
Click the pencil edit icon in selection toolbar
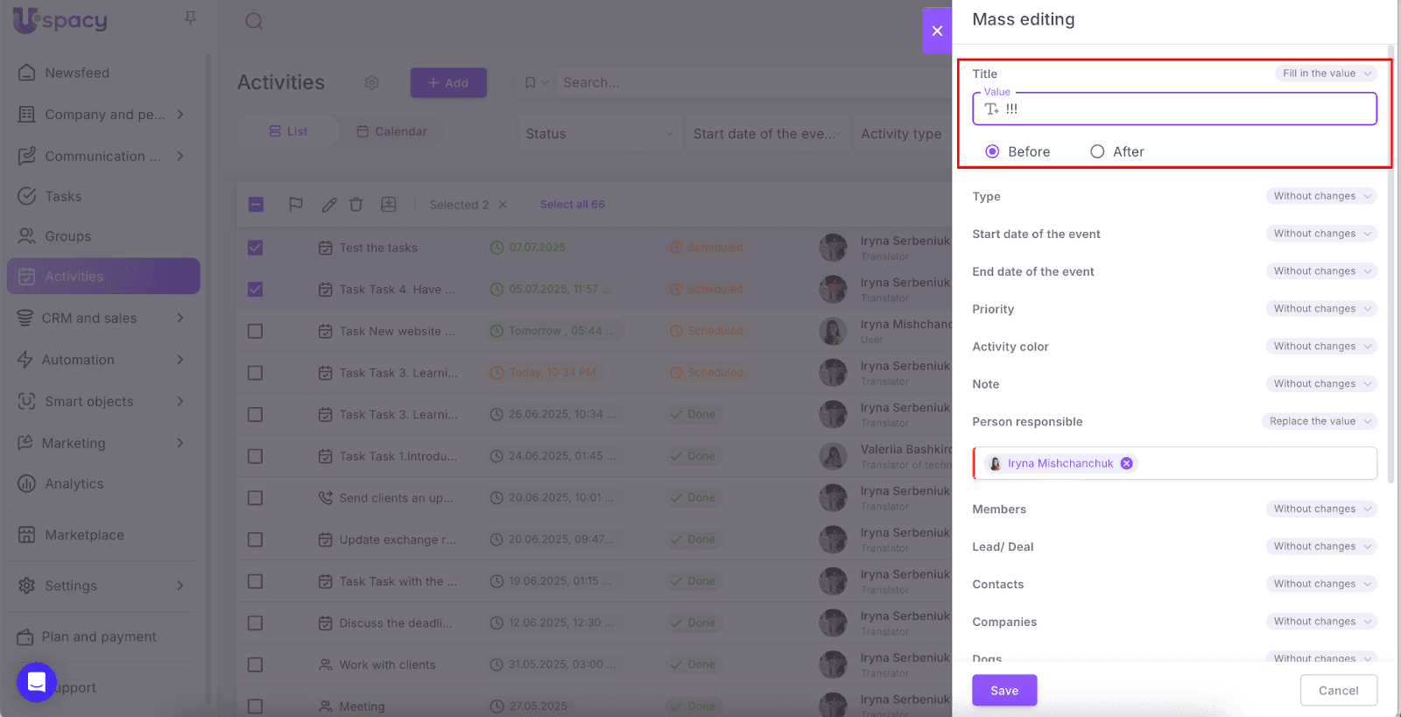click(329, 205)
